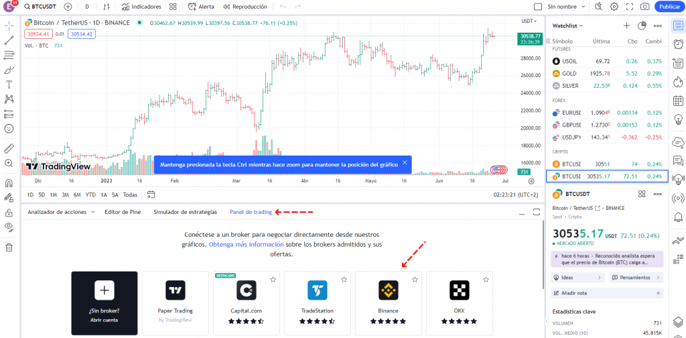Select the 3M date range
The width and height of the screenshot is (686, 338).
tap(65, 195)
